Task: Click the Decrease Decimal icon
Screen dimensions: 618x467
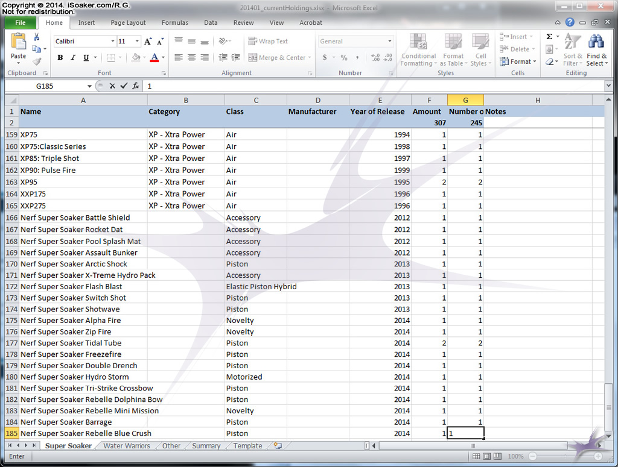Action: 388,57
